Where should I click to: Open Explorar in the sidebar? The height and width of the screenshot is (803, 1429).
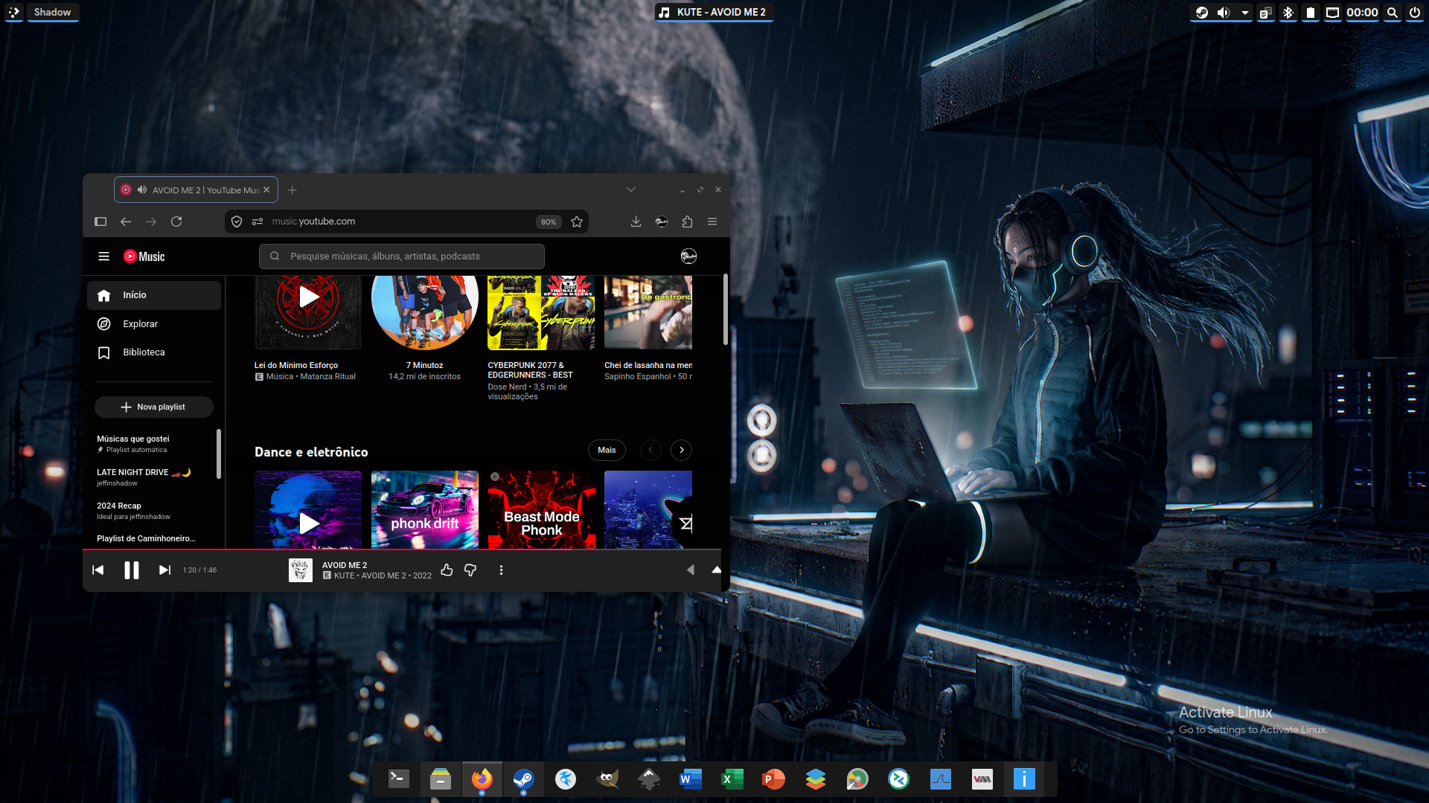[154, 324]
